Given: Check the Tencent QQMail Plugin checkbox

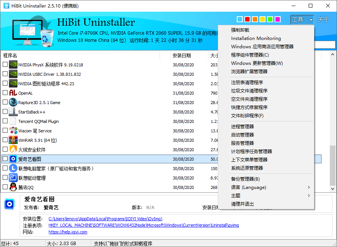Looking at the screenshot, I should coord(5,121).
